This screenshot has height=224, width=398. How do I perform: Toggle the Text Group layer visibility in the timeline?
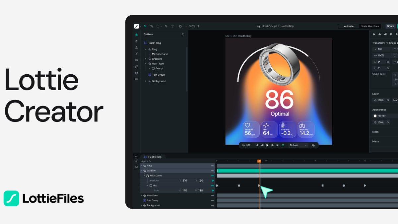pyautogui.click(x=213, y=200)
